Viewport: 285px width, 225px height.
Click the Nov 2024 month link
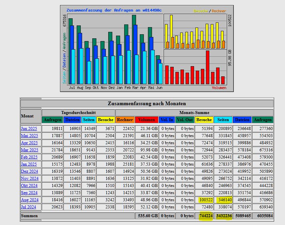(x=30, y=179)
